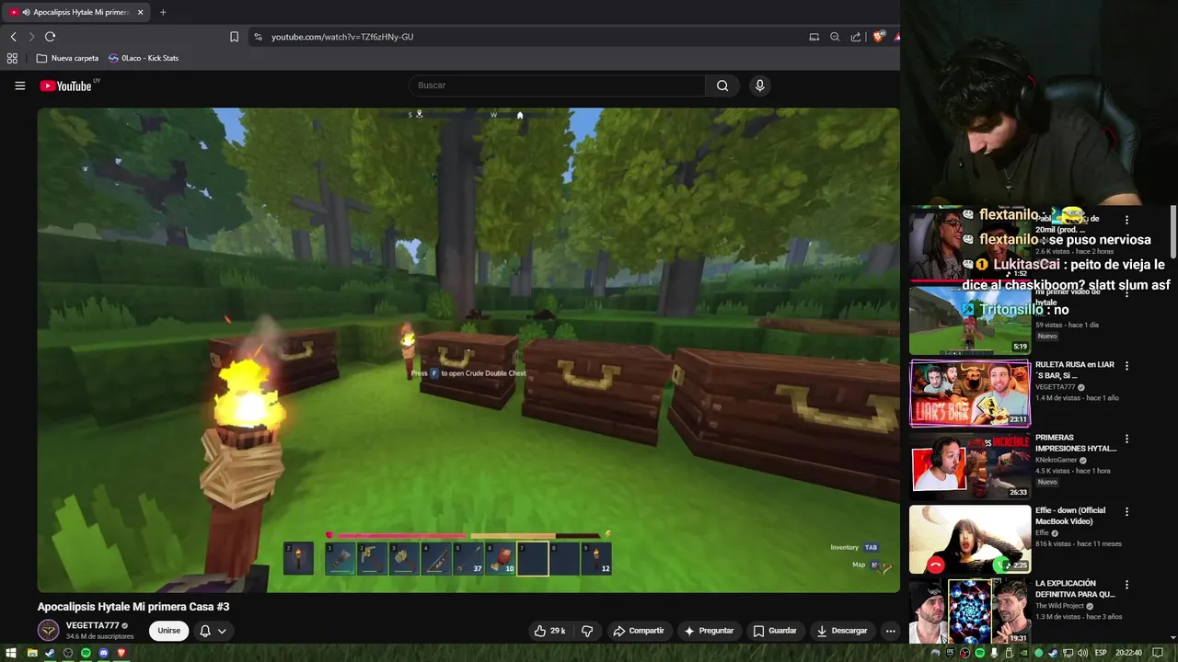Image resolution: width=1178 pixels, height=662 pixels.
Task: Switch the ESP keyboard language indicator
Action: [1101, 653]
